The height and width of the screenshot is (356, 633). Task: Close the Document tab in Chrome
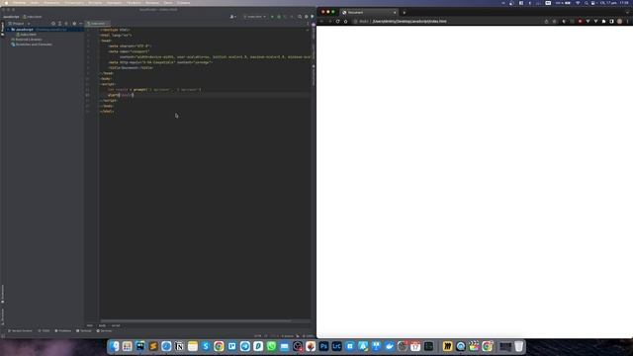(395, 13)
